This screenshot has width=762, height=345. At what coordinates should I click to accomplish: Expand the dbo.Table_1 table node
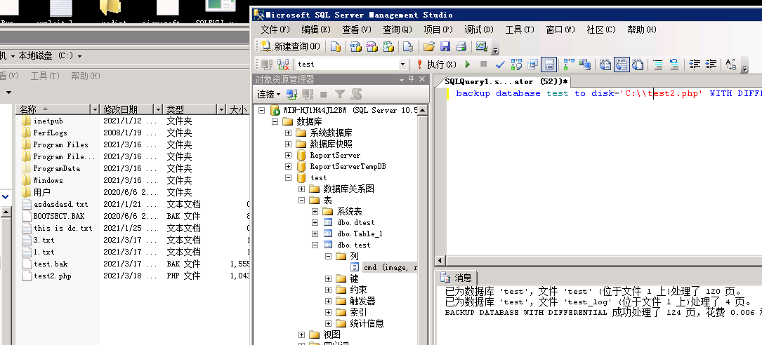pyautogui.click(x=315, y=234)
